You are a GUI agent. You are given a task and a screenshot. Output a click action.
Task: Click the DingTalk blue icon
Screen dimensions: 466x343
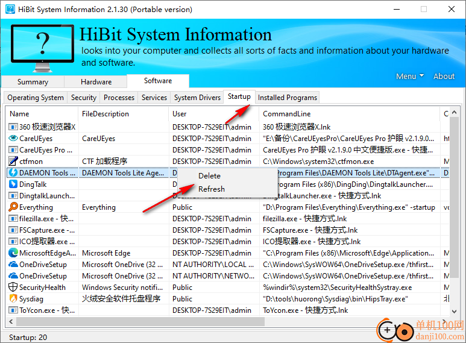tap(13, 184)
